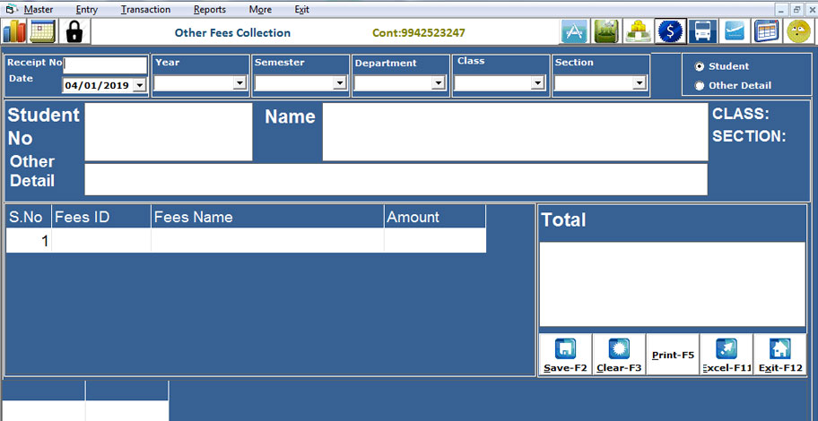
Task: Open the gold money stack icon
Action: [x=638, y=31]
